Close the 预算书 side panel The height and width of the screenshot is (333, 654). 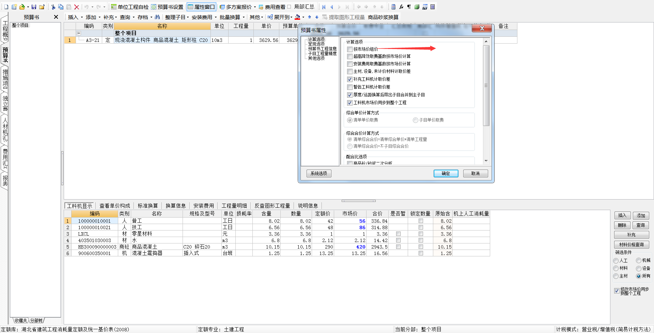[x=56, y=17]
